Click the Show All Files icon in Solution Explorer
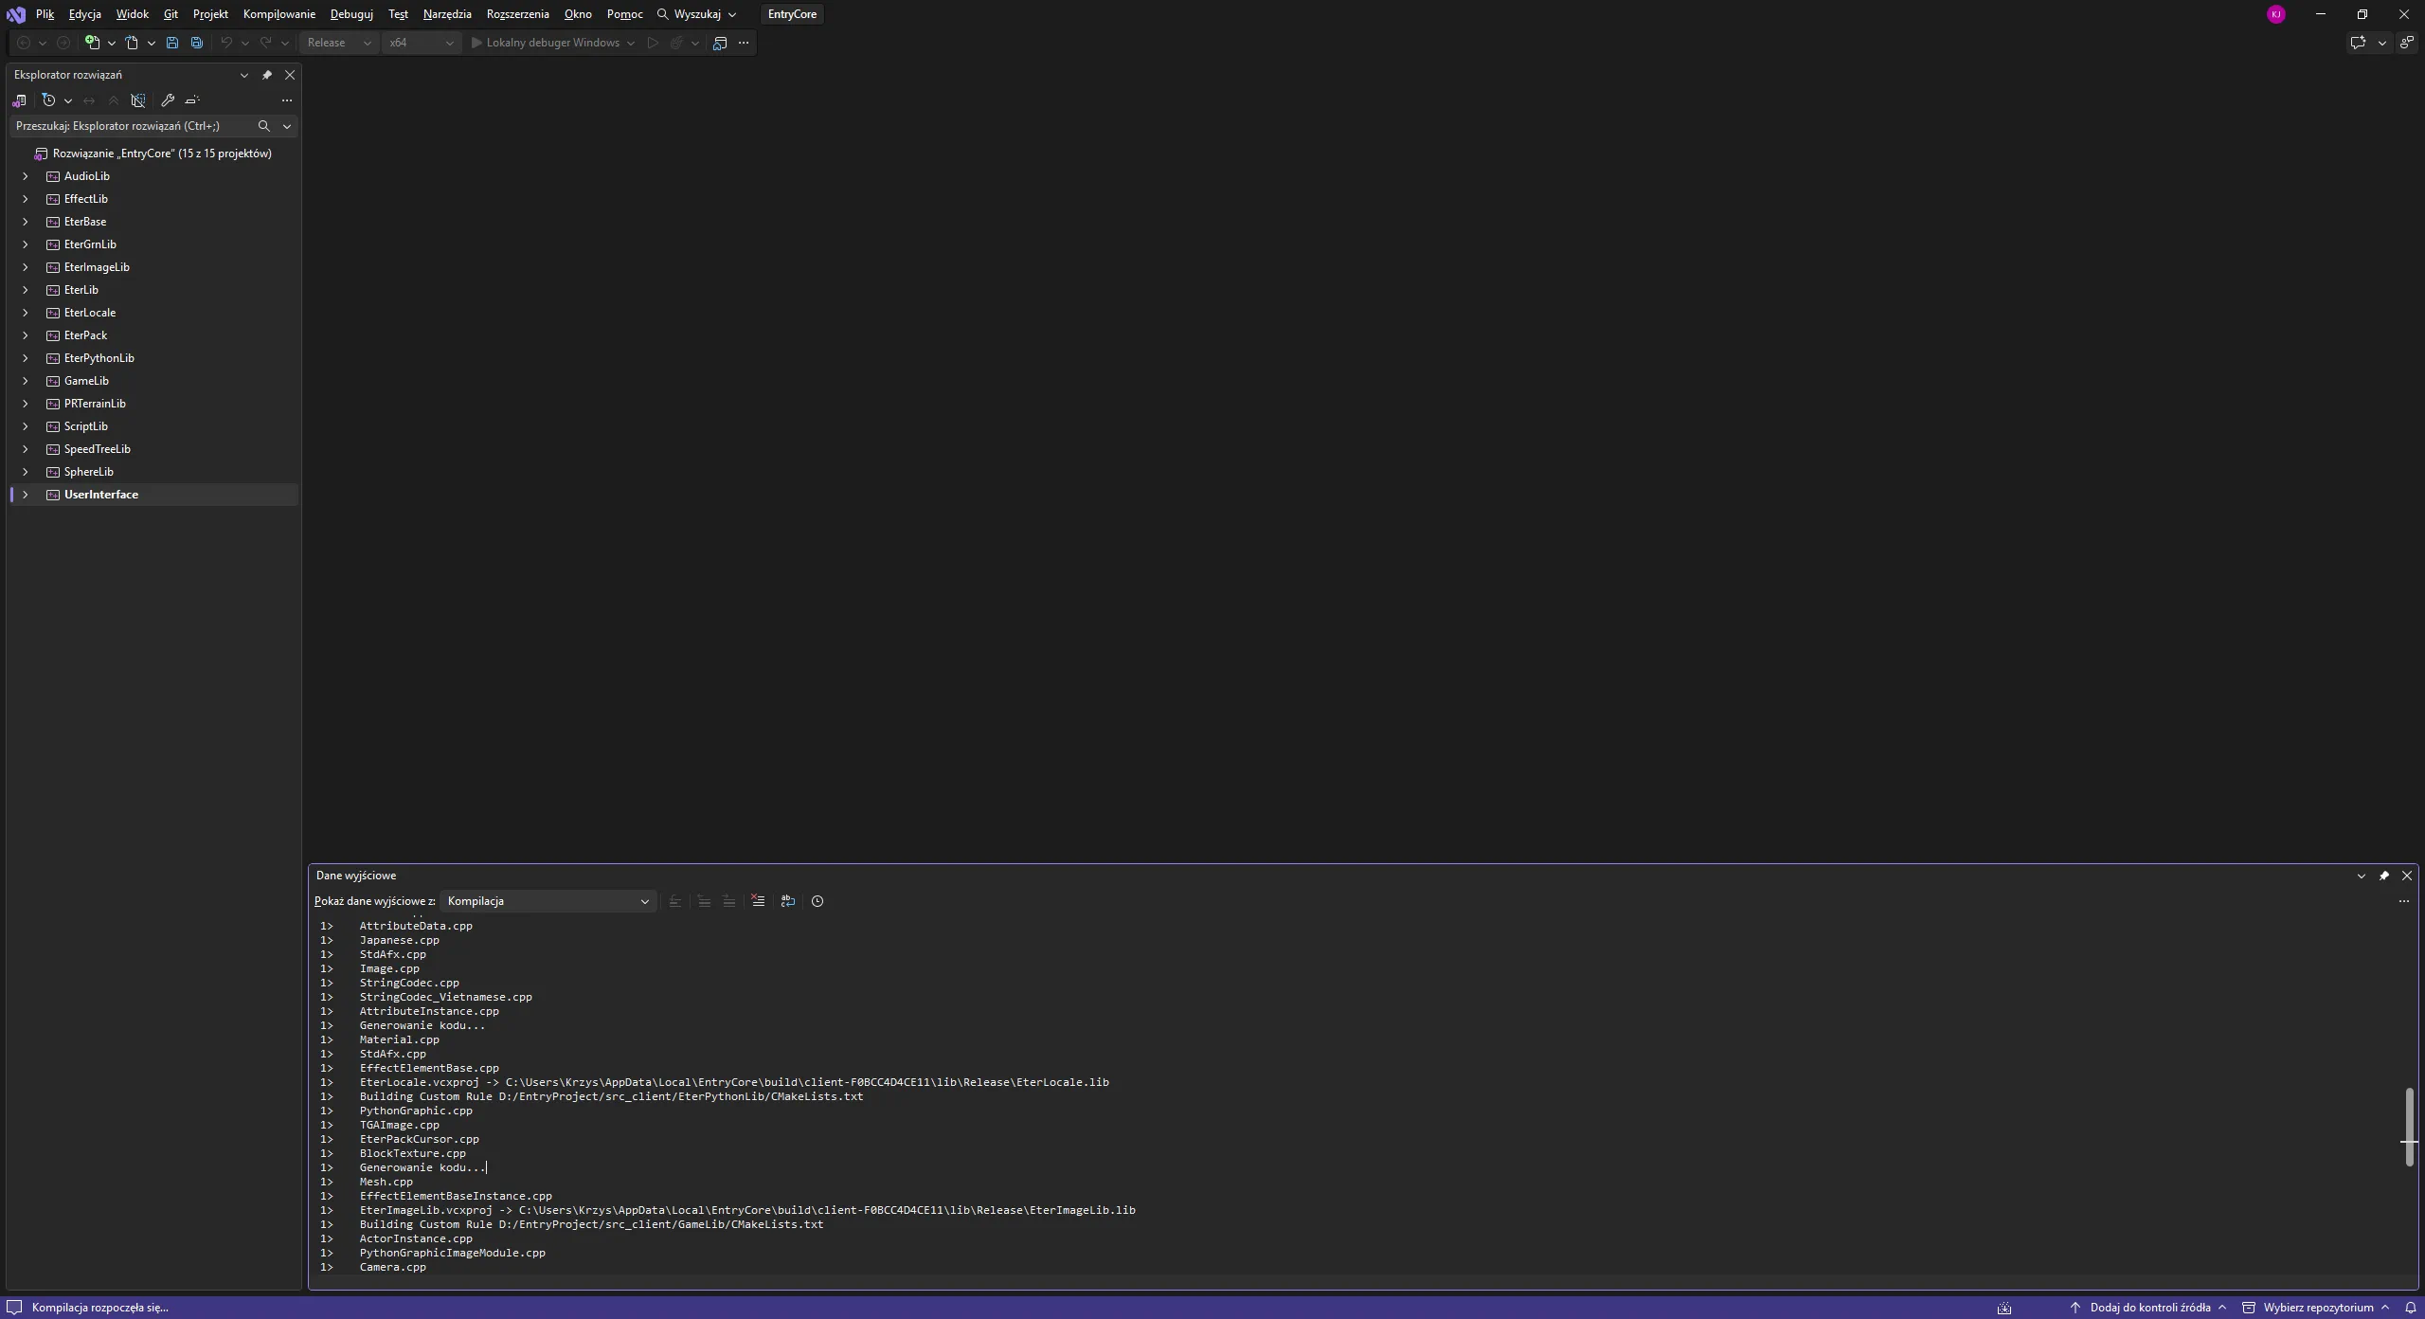Image resolution: width=2425 pixels, height=1319 pixels. (138, 100)
